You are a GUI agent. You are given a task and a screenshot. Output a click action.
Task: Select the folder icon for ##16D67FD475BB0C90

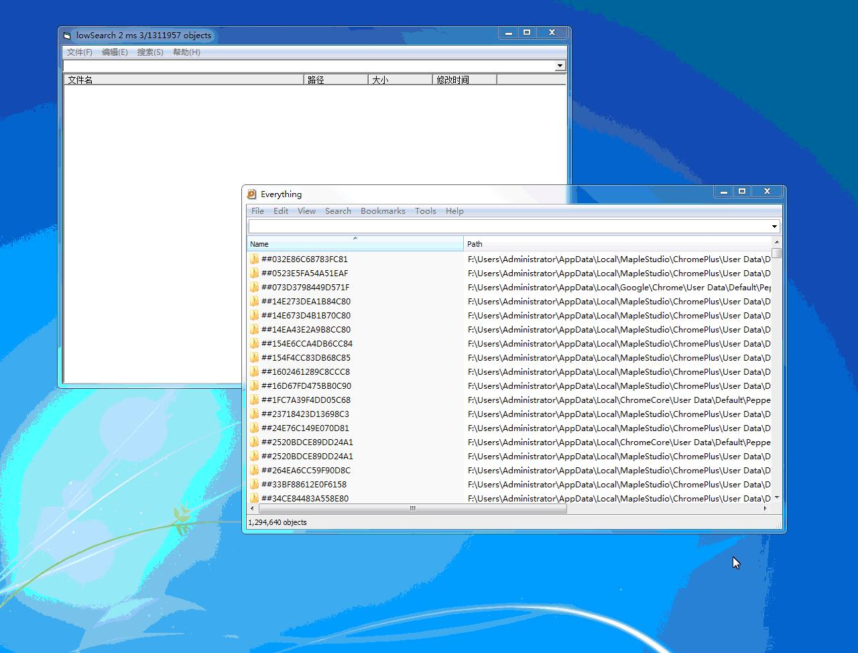point(254,386)
